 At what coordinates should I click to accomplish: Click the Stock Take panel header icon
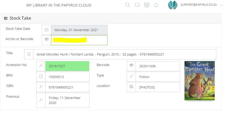6,18
